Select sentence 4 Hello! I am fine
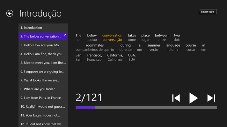Image resolution: width=227 pixels, height=127 pixels. 43,54
